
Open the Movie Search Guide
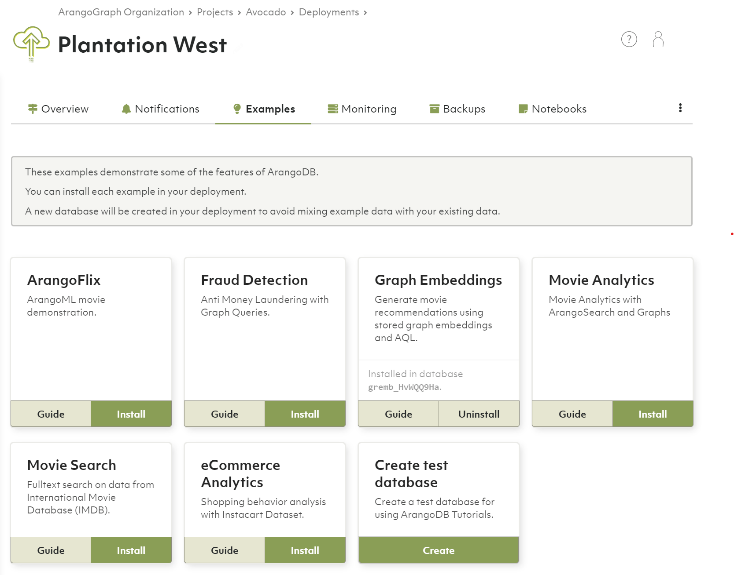[x=51, y=550]
